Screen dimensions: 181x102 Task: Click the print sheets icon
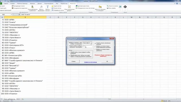(52, 8)
